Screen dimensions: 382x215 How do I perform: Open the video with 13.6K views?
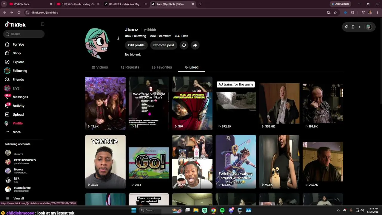pyautogui.click(x=105, y=104)
